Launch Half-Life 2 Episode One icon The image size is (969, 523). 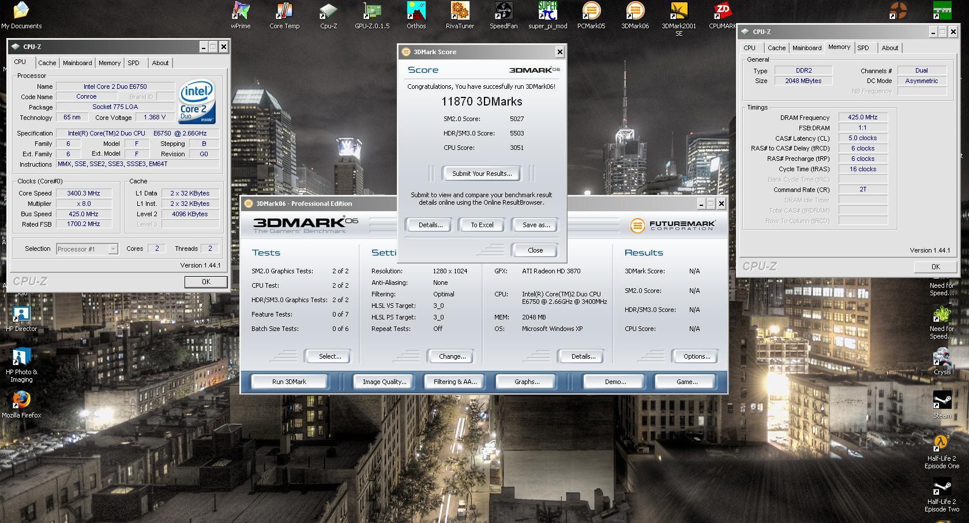coord(942,451)
